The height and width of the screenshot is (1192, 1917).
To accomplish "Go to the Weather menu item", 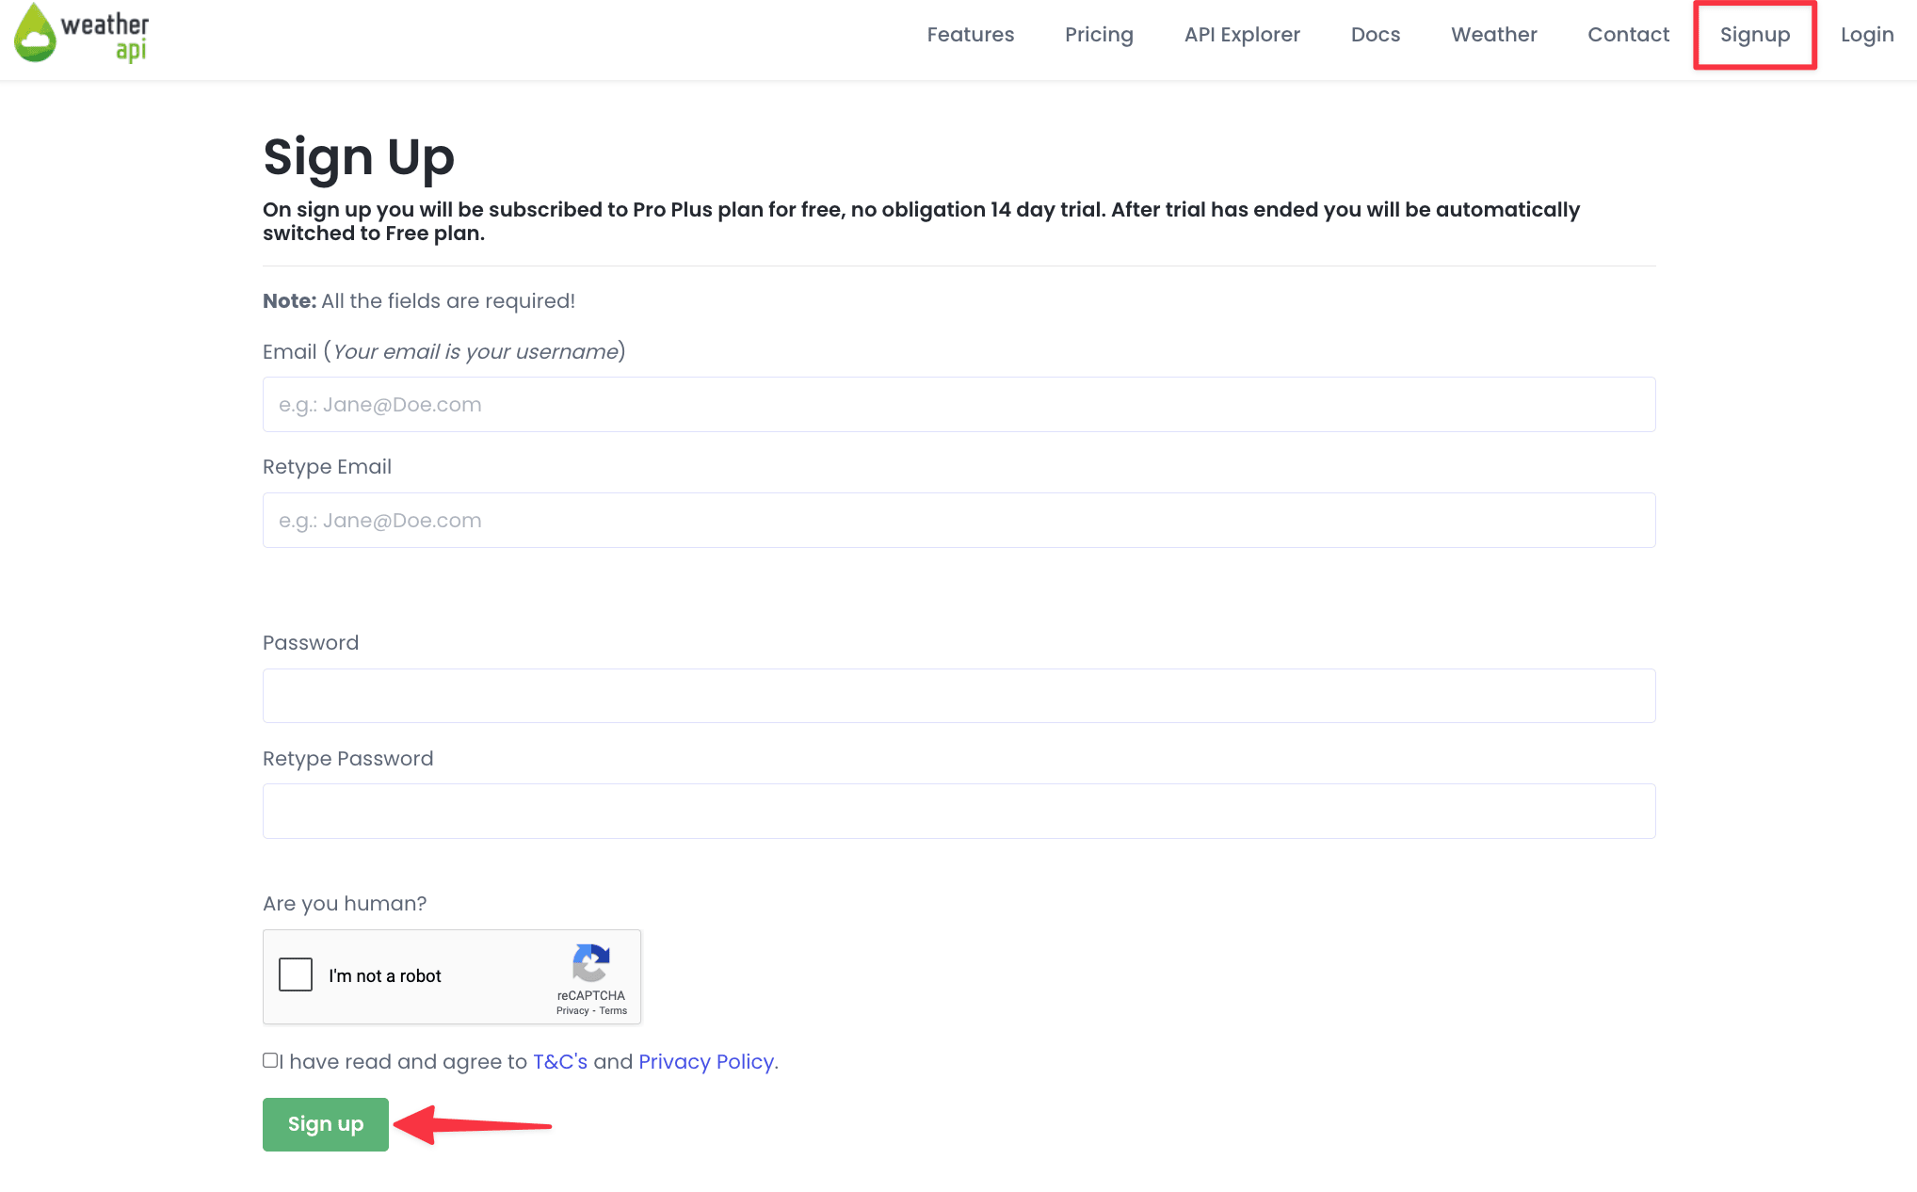I will click(x=1493, y=34).
